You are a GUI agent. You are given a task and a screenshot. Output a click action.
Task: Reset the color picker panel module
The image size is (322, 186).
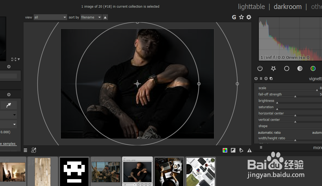pos(9,94)
